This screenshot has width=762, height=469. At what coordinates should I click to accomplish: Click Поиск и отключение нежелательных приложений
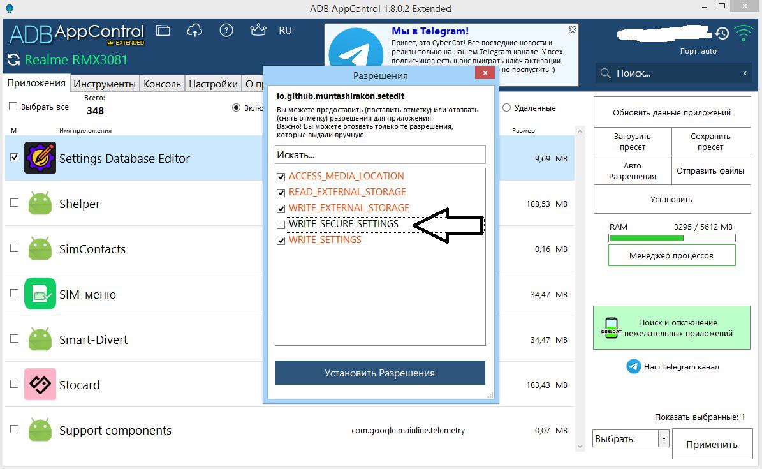671,327
